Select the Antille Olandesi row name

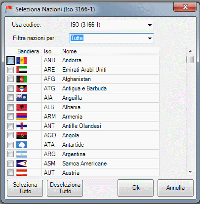click(81, 126)
